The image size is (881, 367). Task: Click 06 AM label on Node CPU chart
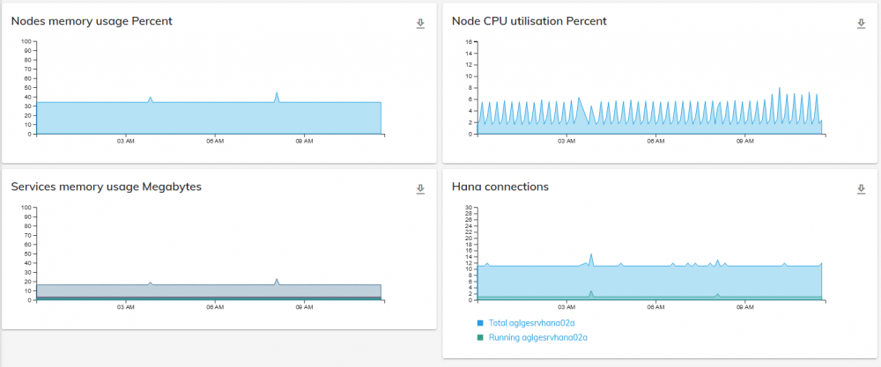coord(655,141)
